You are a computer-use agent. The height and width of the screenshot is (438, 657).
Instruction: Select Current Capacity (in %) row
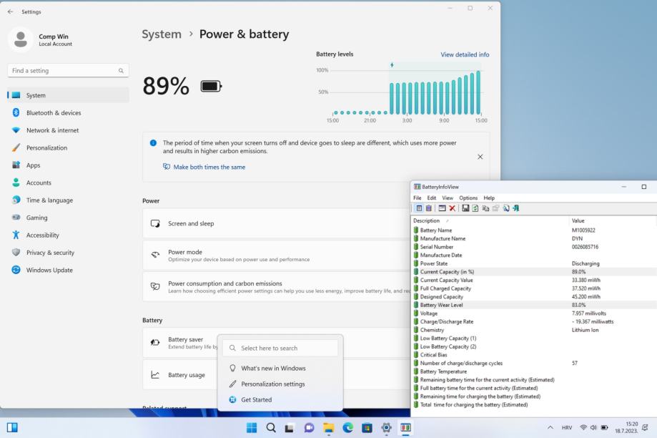(x=534, y=272)
